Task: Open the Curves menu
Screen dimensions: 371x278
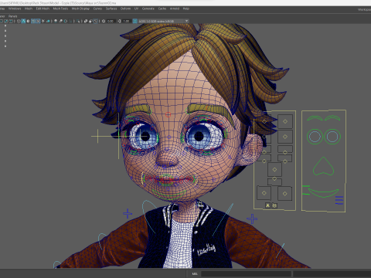Action: [97, 8]
